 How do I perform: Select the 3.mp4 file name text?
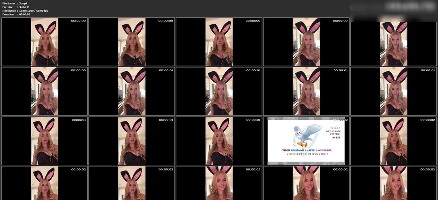pos(23,3)
